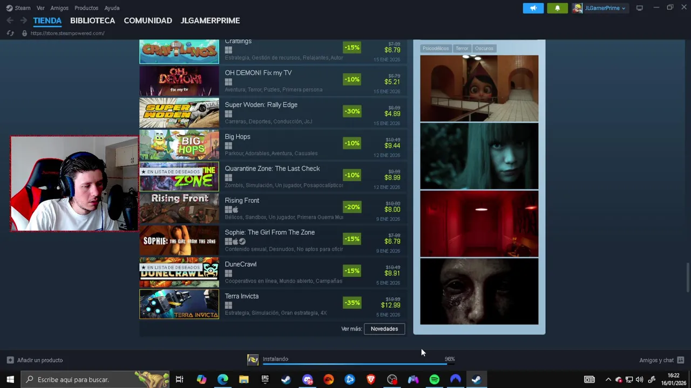Open File Explorer from taskbar
The height and width of the screenshot is (388, 691).
pos(243,379)
